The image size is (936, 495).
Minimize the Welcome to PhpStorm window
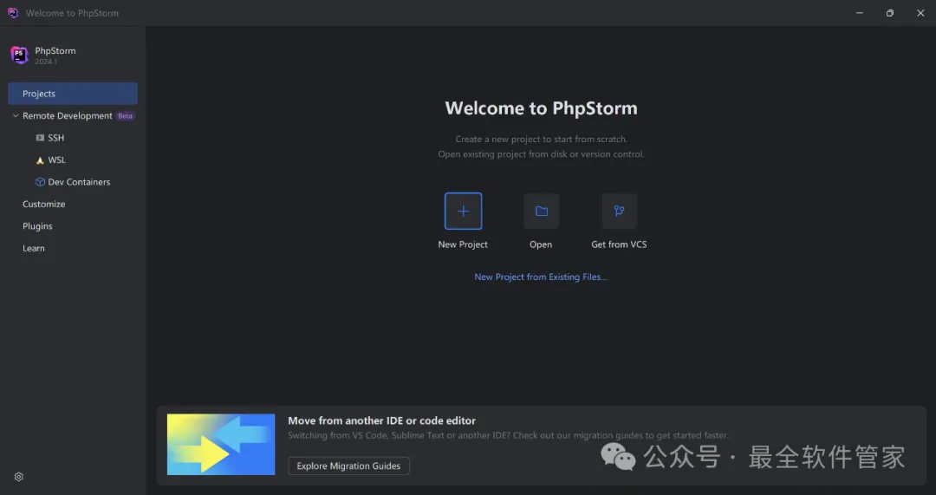[x=860, y=12]
